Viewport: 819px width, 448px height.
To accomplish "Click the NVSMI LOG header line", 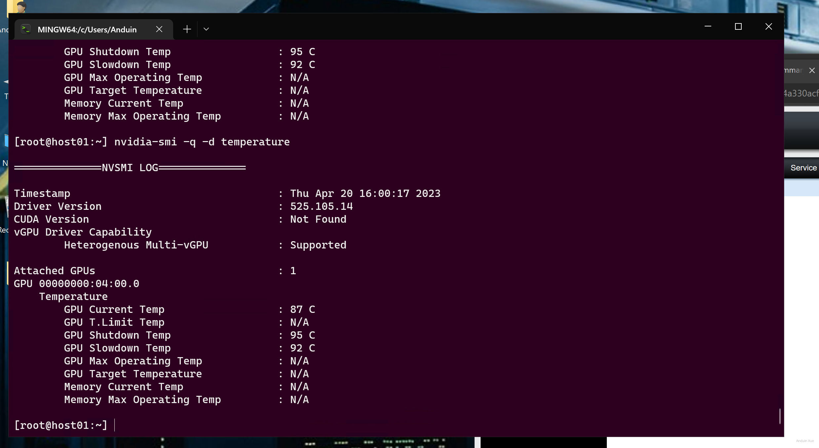I will (x=130, y=168).
